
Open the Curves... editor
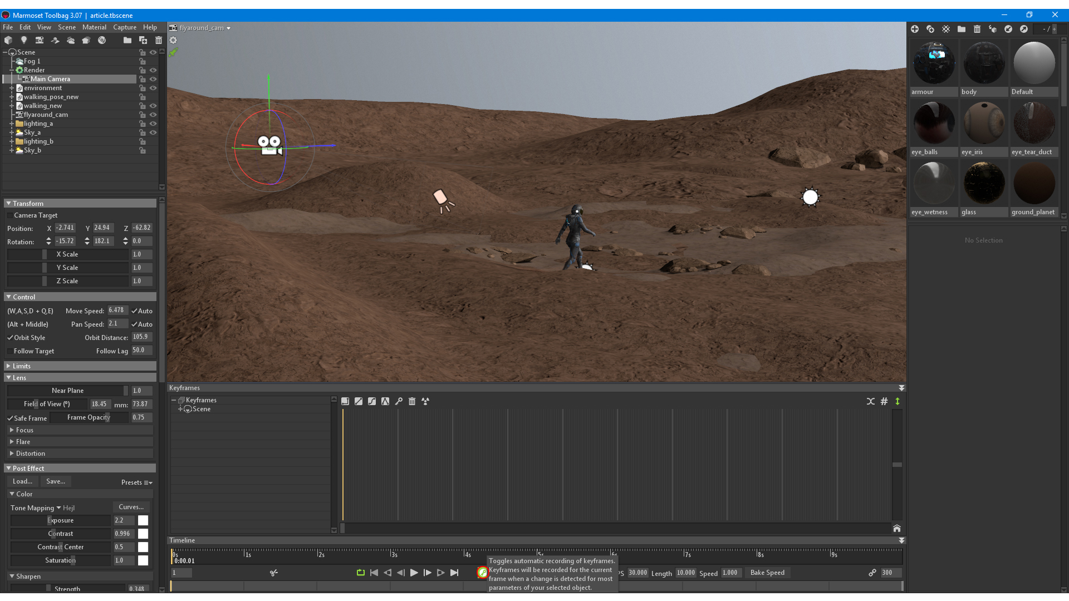[131, 507]
